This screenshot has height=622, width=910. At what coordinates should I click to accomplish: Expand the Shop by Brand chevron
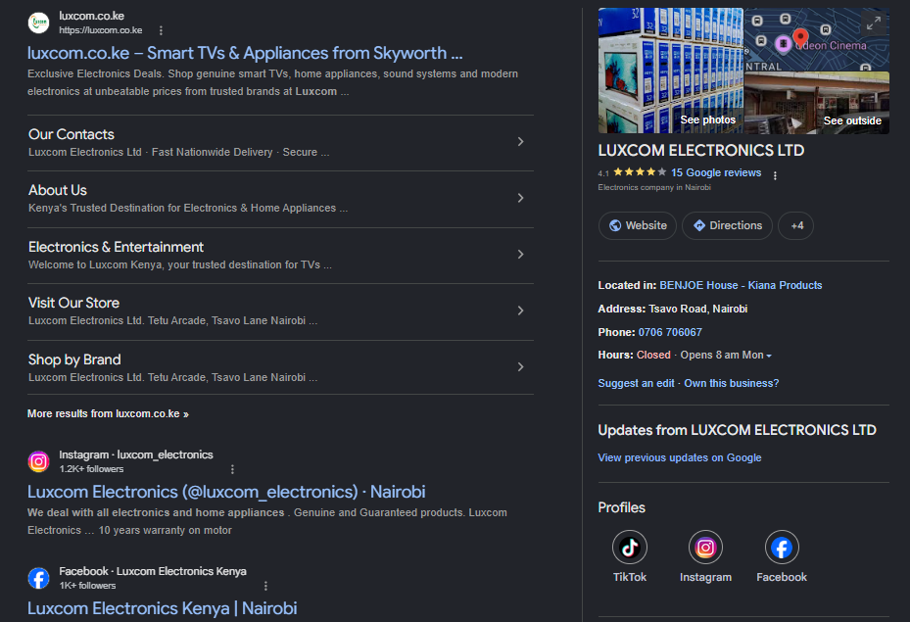[x=520, y=366]
